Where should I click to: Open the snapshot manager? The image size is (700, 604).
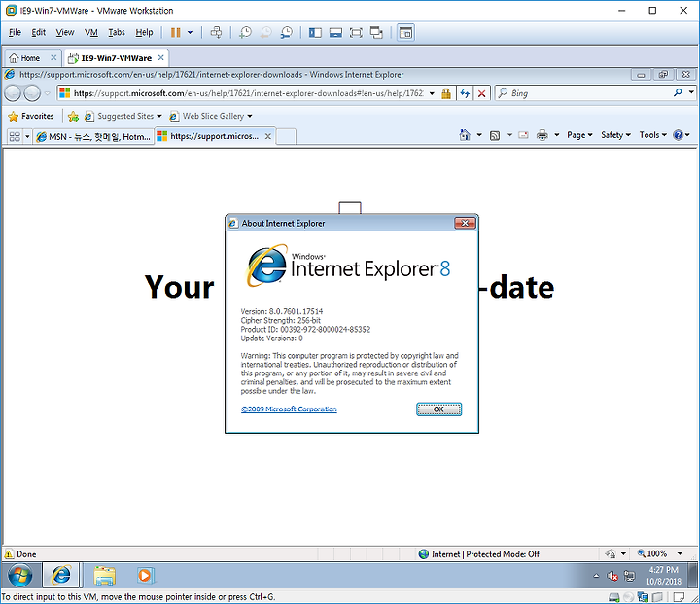286,33
